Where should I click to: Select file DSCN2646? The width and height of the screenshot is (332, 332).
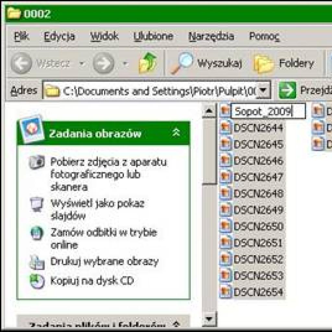click(258, 161)
